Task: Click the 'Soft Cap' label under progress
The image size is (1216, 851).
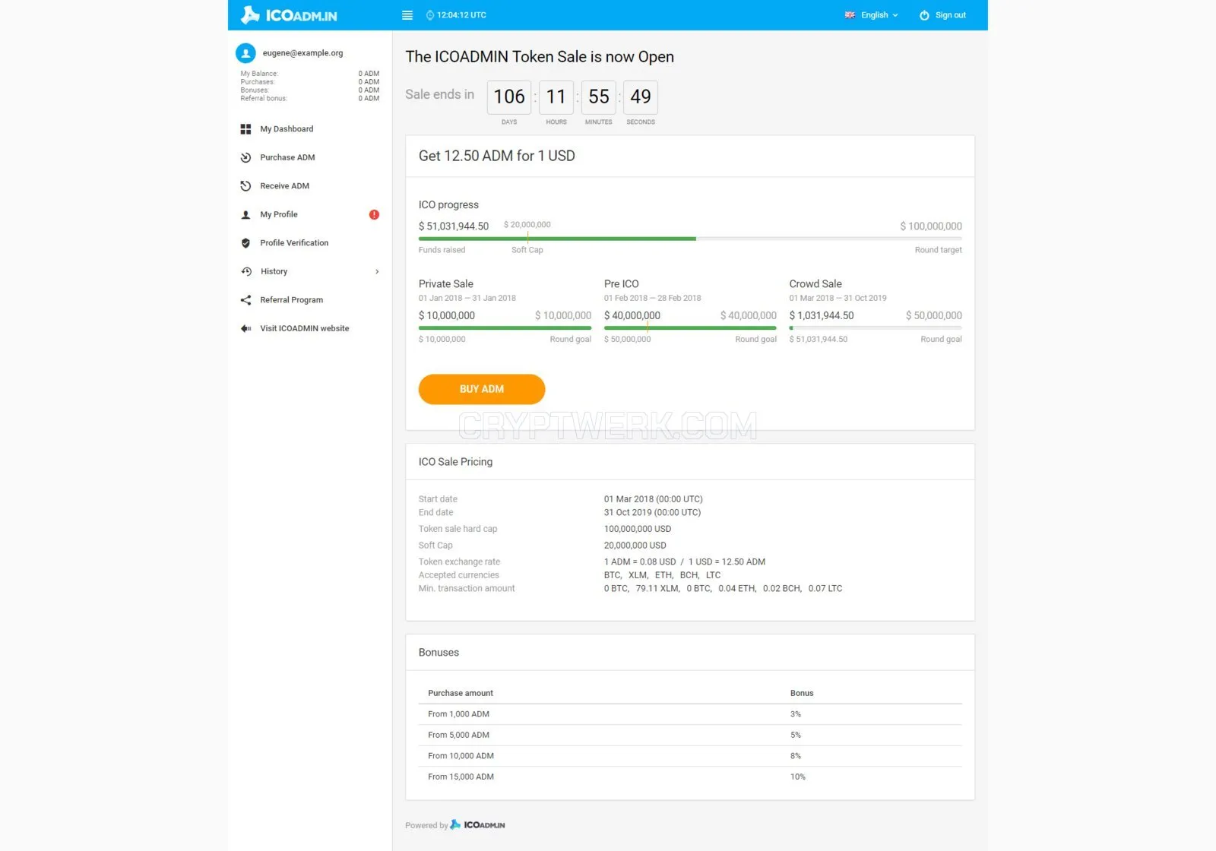Action: click(x=527, y=250)
